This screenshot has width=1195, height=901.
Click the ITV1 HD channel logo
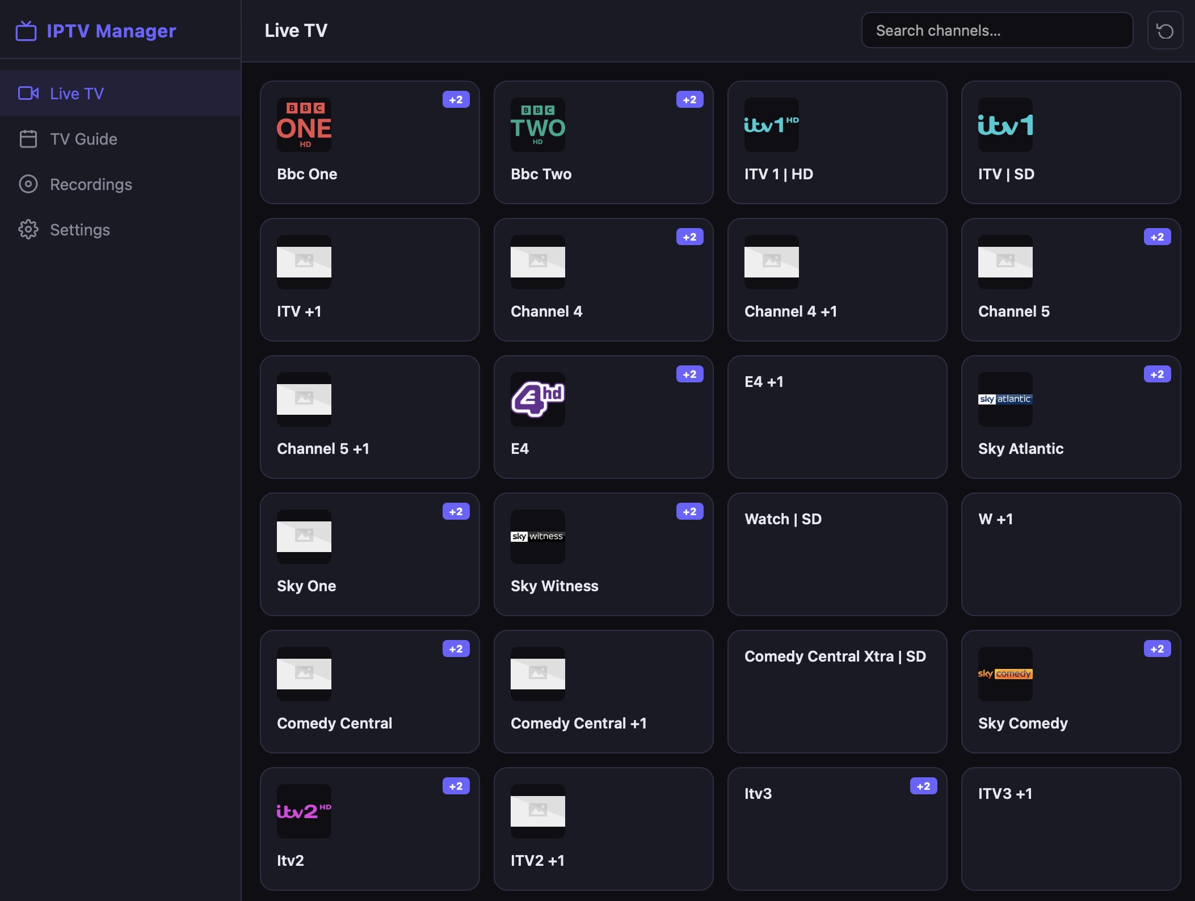point(772,125)
